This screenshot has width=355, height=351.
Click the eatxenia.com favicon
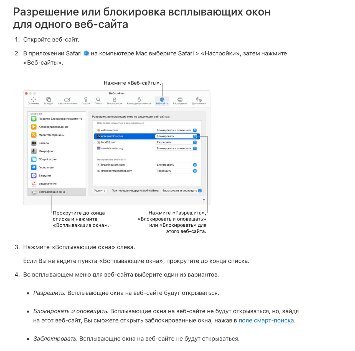pos(98,130)
